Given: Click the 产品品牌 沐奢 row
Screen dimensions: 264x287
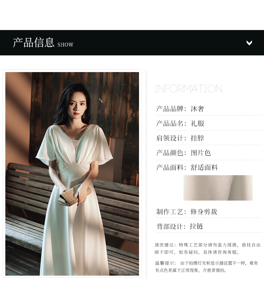Looking at the screenshot, I should (209, 109).
